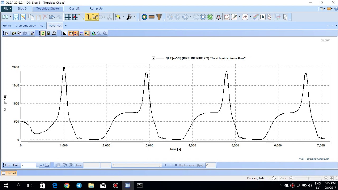Image resolution: width=338 pixels, height=190 pixels.
Task: Click the Time input field
Action: 92,165
